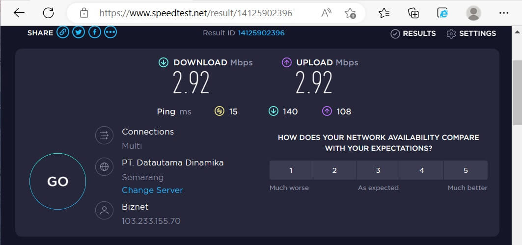Open the RESULTS tab

tap(413, 33)
